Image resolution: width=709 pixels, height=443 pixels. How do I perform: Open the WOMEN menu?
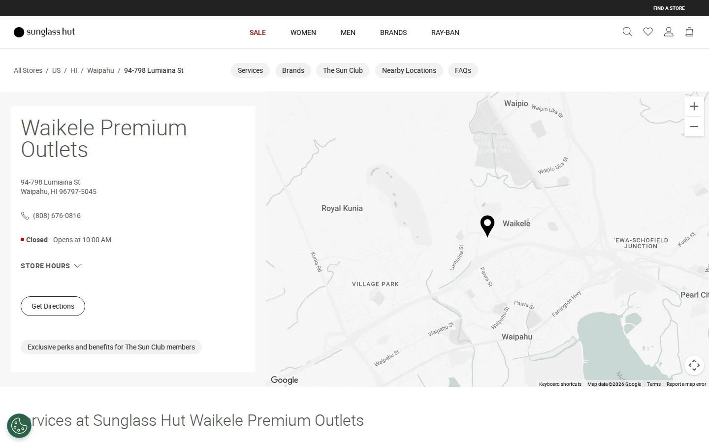(x=303, y=32)
